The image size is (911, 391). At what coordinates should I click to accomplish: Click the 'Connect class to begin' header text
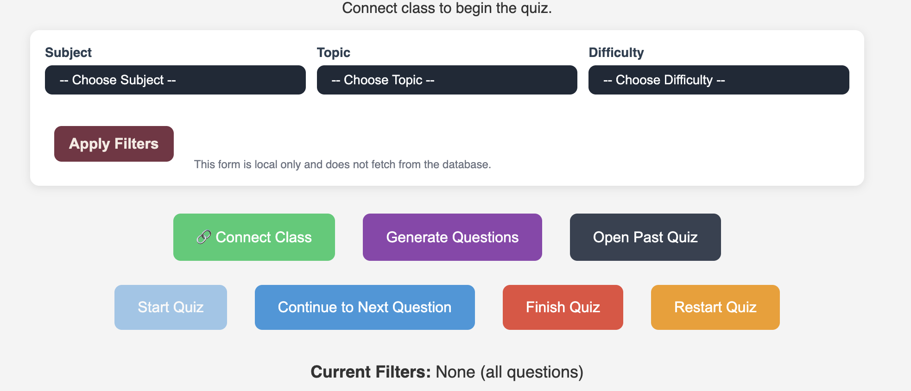pyautogui.click(x=447, y=8)
